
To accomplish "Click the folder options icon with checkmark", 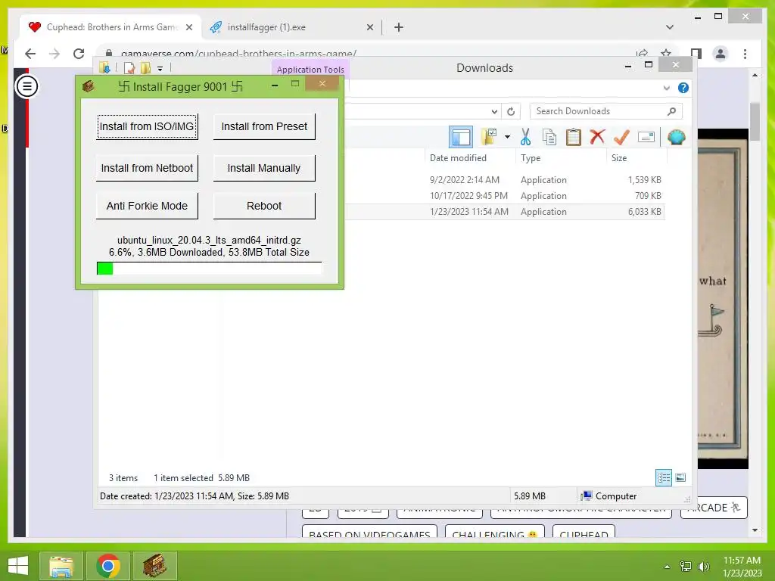I will pyautogui.click(x=490, y=137).
